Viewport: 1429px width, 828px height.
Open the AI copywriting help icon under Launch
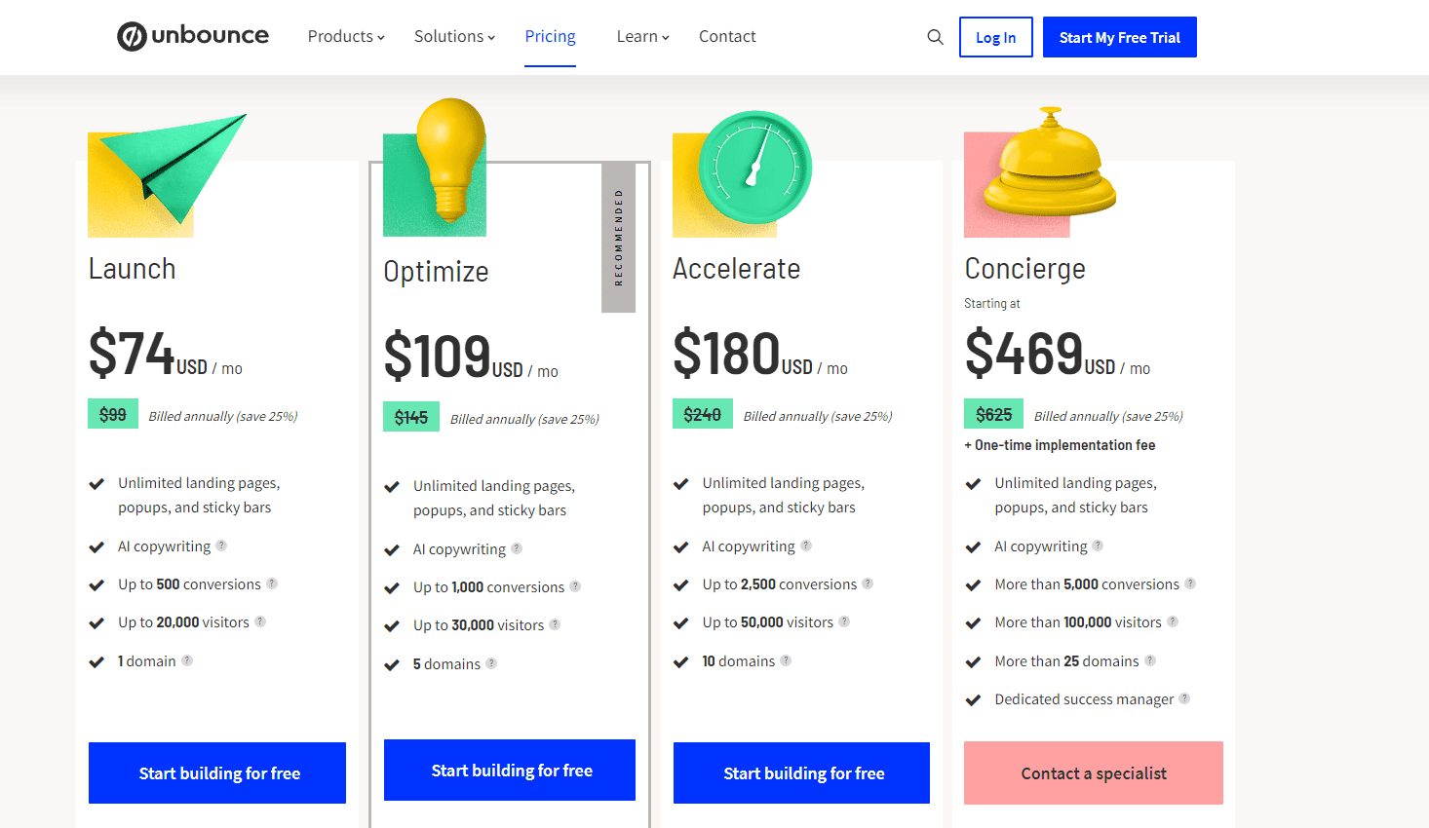coord(221,546)
